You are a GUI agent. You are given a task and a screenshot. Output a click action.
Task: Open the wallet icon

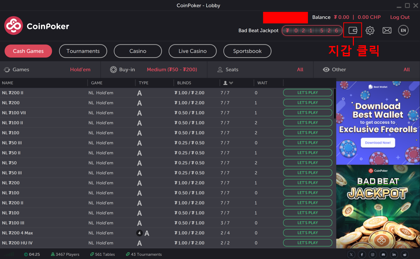pos(353,30)
